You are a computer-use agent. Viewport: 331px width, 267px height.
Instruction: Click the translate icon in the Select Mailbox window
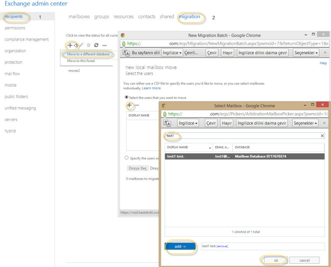167,123
